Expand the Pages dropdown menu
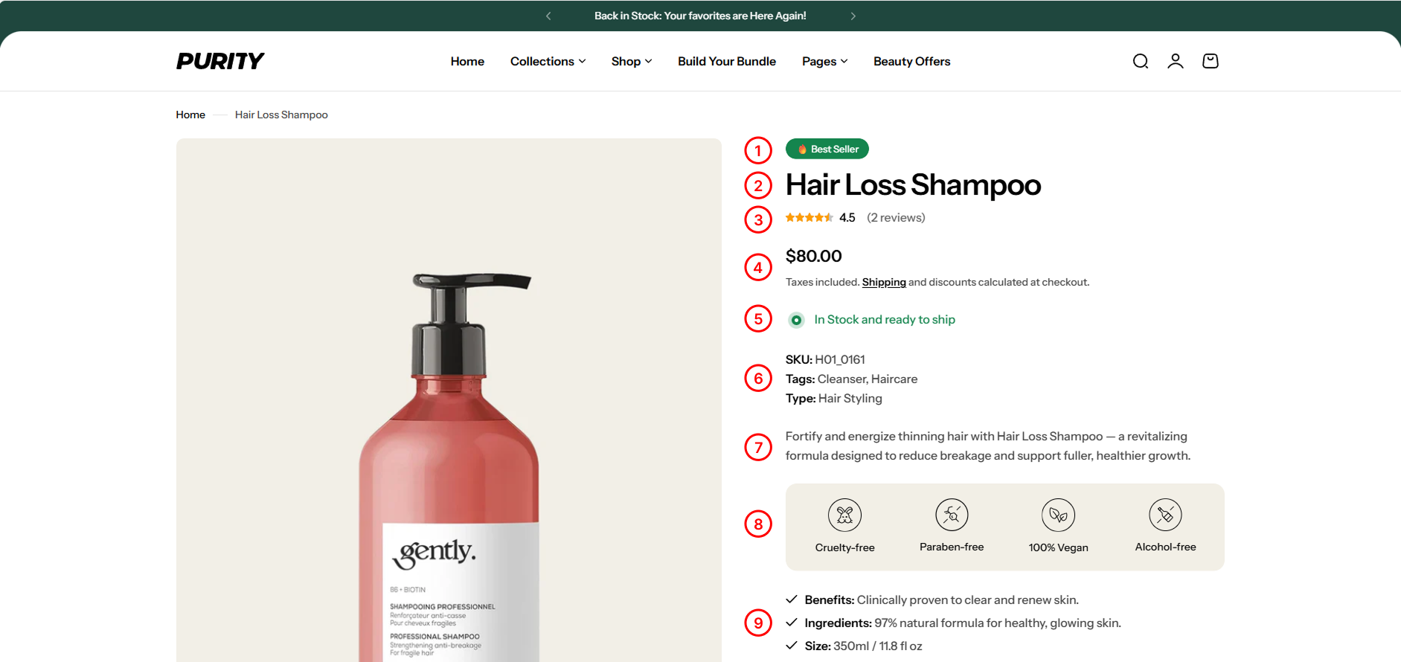This screenshot has width=1401, height=662. click(x=824, y=61)
